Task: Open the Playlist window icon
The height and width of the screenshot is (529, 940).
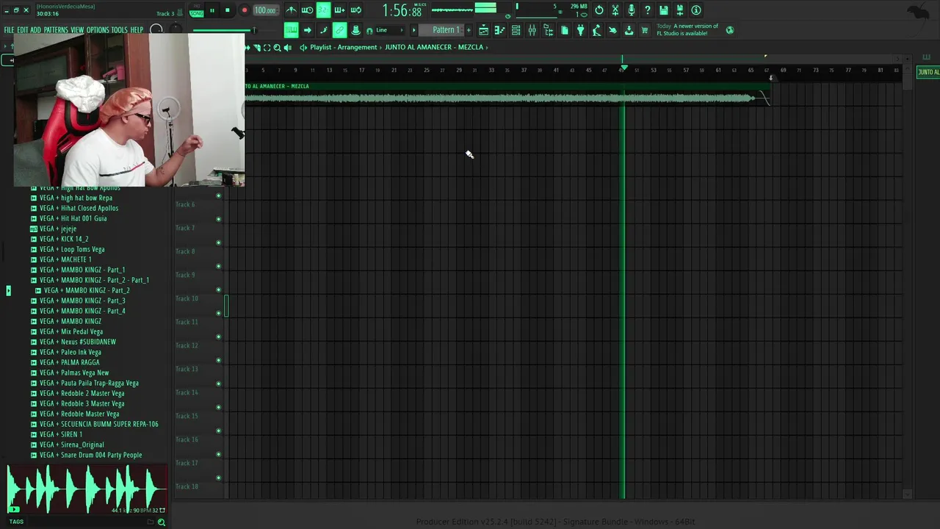Action: tap(483, 30)
